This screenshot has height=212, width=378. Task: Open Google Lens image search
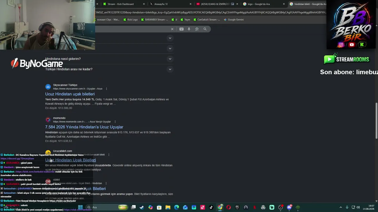point(197,29)
